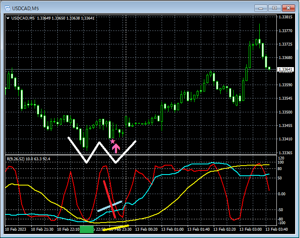Viewport: 300px width, 238px height.
Task: Click the 10 Feb 2023 time label
Action: tap(15, 229)
